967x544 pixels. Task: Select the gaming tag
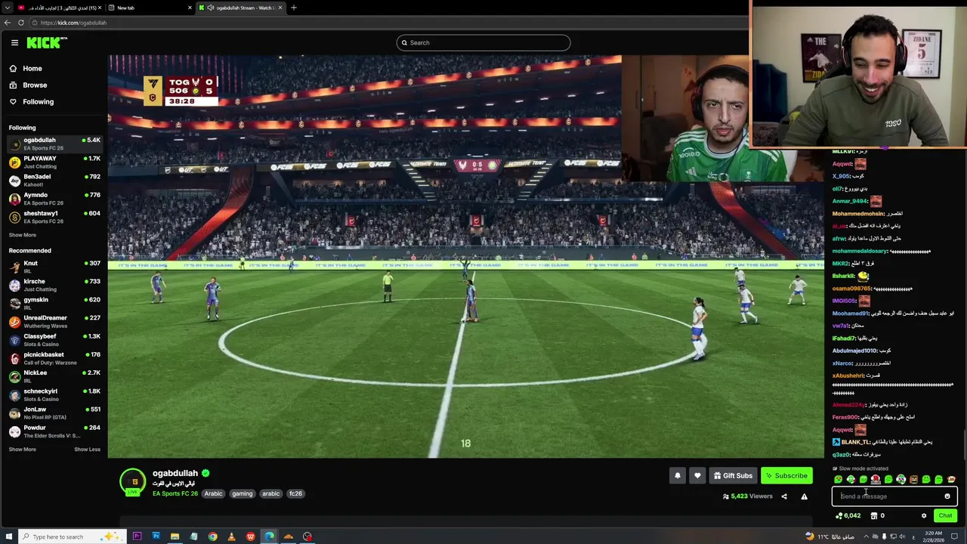click(x=243, y=493)
